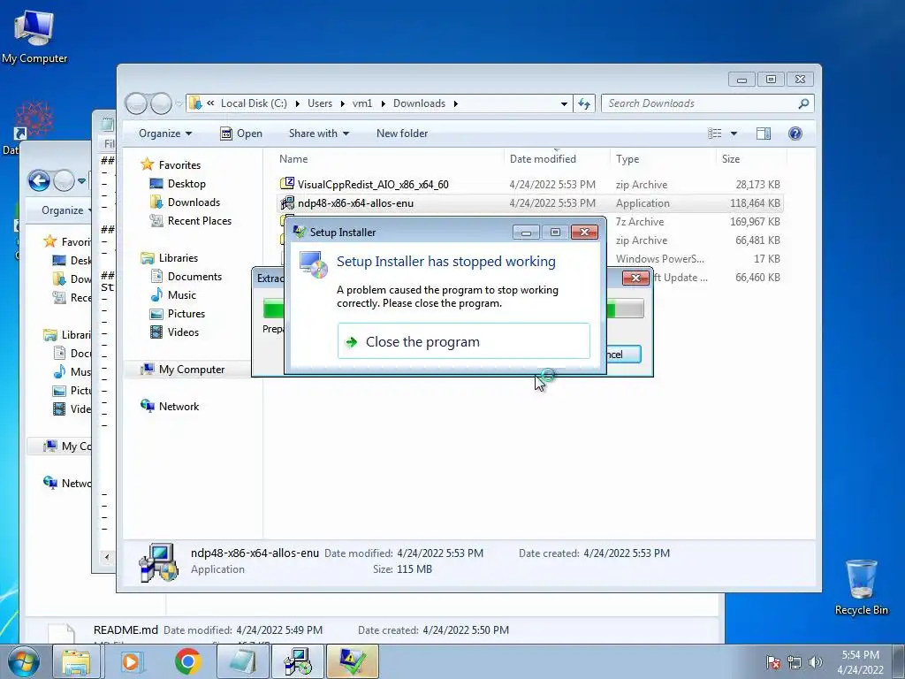Click the Cancel button in extraction dialog
Viewport: 905px width, 679px height.
tap(623, 354)
